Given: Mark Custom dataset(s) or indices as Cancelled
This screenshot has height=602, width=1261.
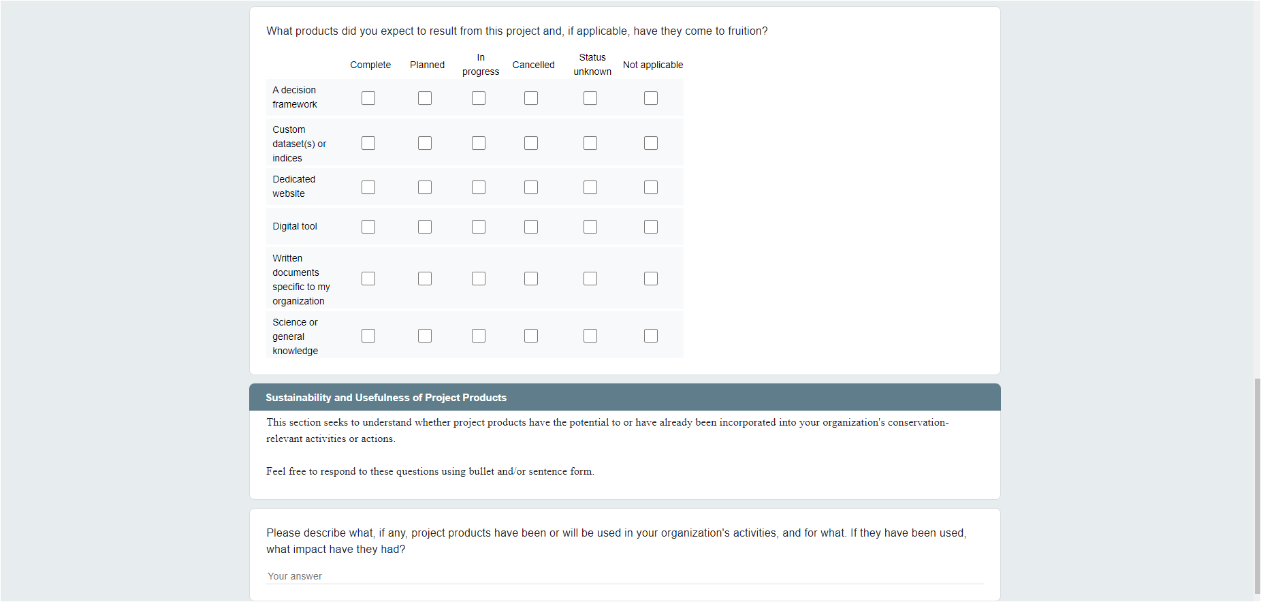Looking at the screenshot, I should pyautogui.click(x=531, y=143).
